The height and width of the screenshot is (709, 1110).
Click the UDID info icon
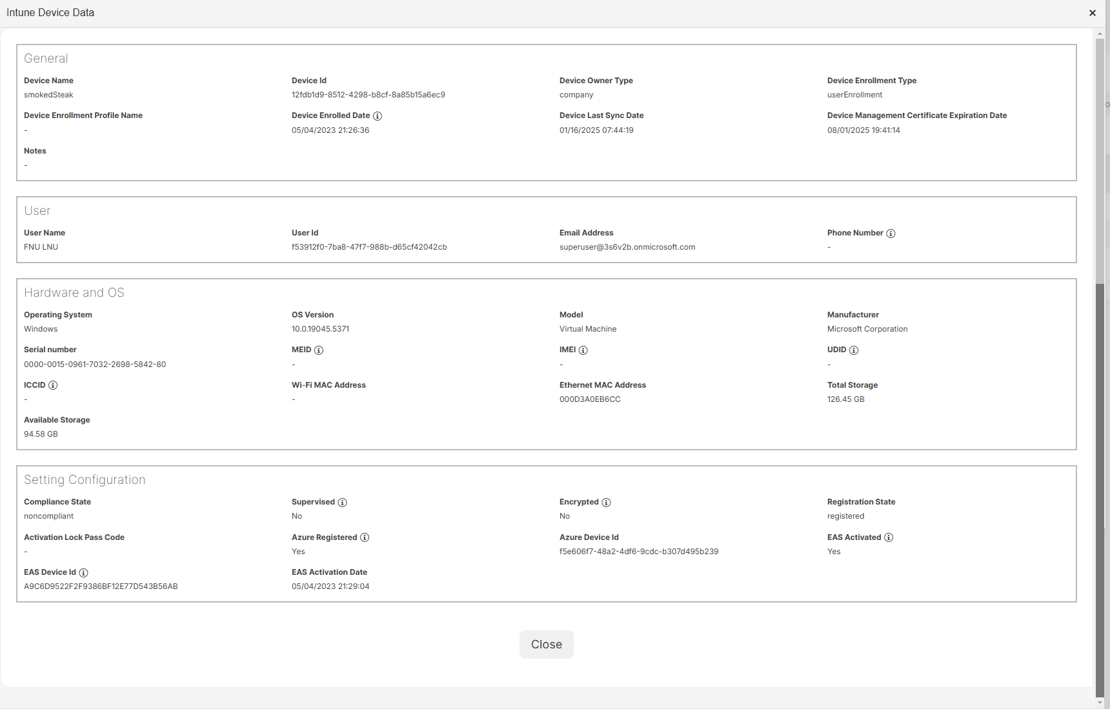854,350
